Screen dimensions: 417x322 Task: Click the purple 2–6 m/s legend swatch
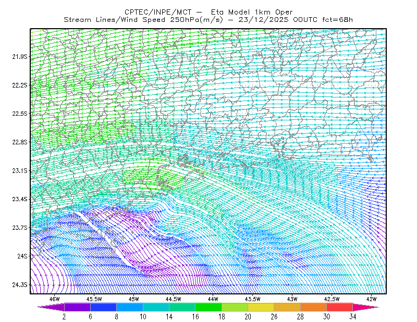coord(77,307)
